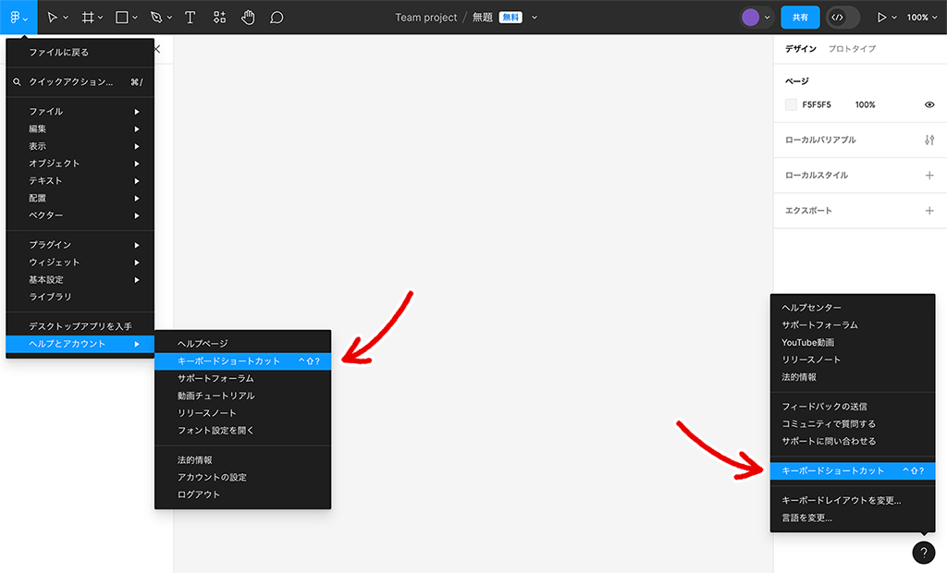Switch to the デザイン tab
947x573 pixels.
801,49
